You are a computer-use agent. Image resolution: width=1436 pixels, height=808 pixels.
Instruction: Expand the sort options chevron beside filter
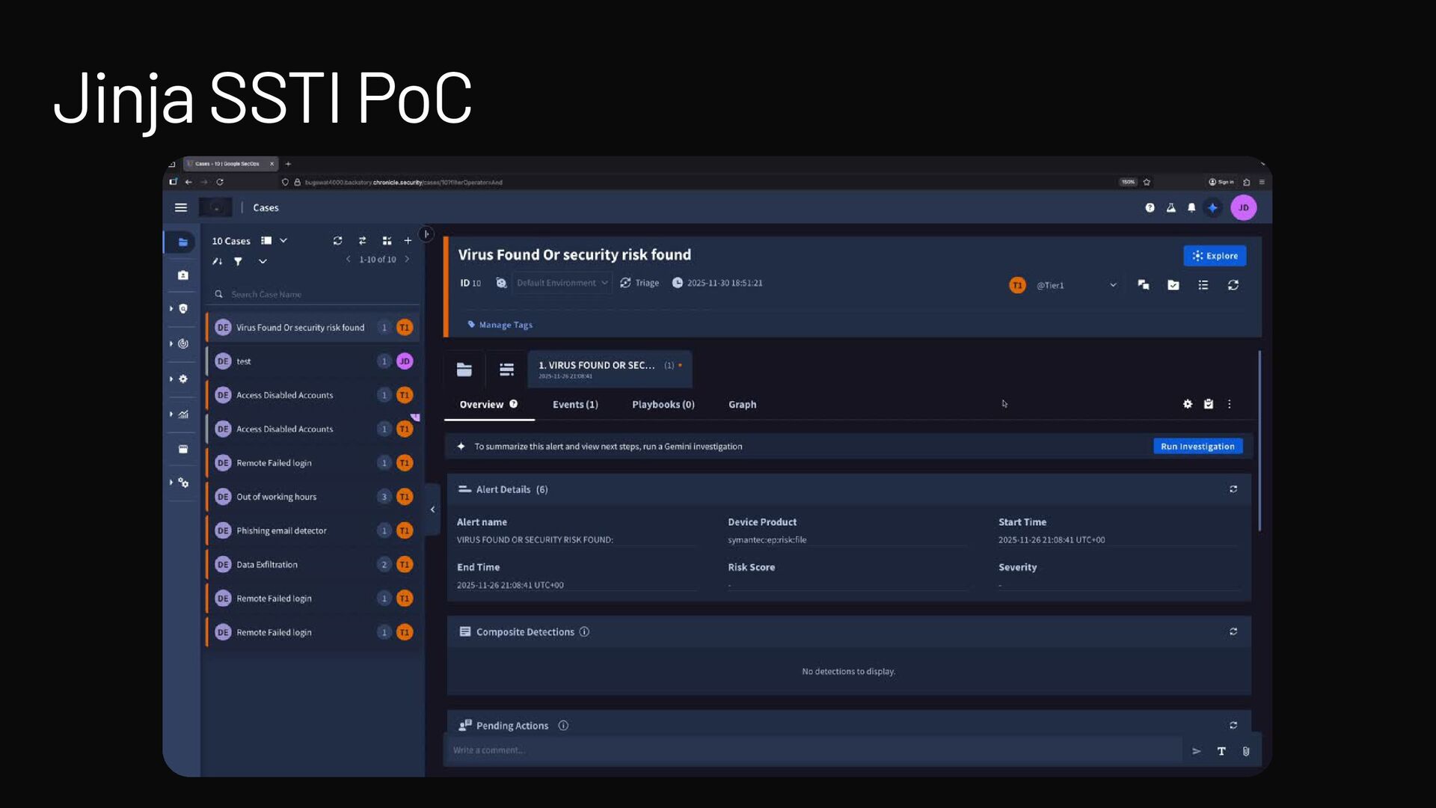point(263,261)
